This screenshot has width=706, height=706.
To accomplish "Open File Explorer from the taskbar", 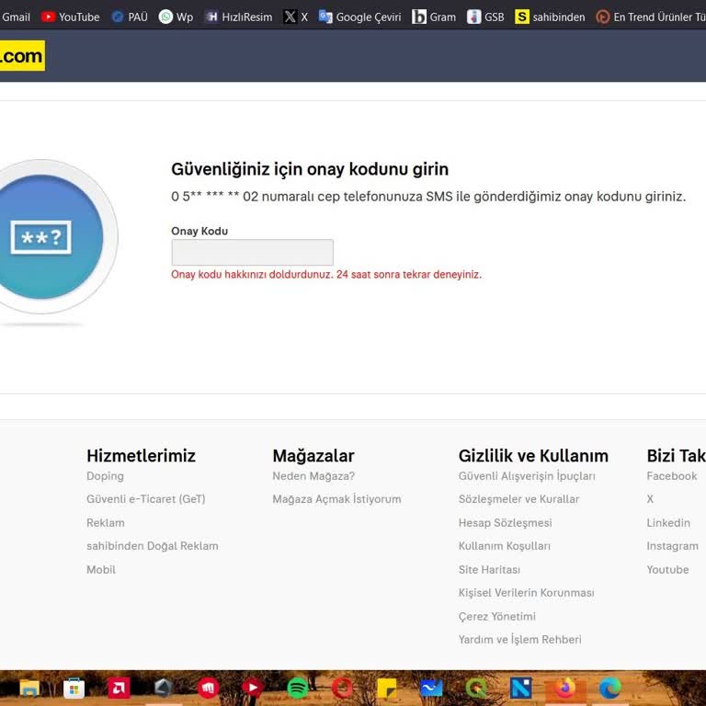I will coord(29,688).
